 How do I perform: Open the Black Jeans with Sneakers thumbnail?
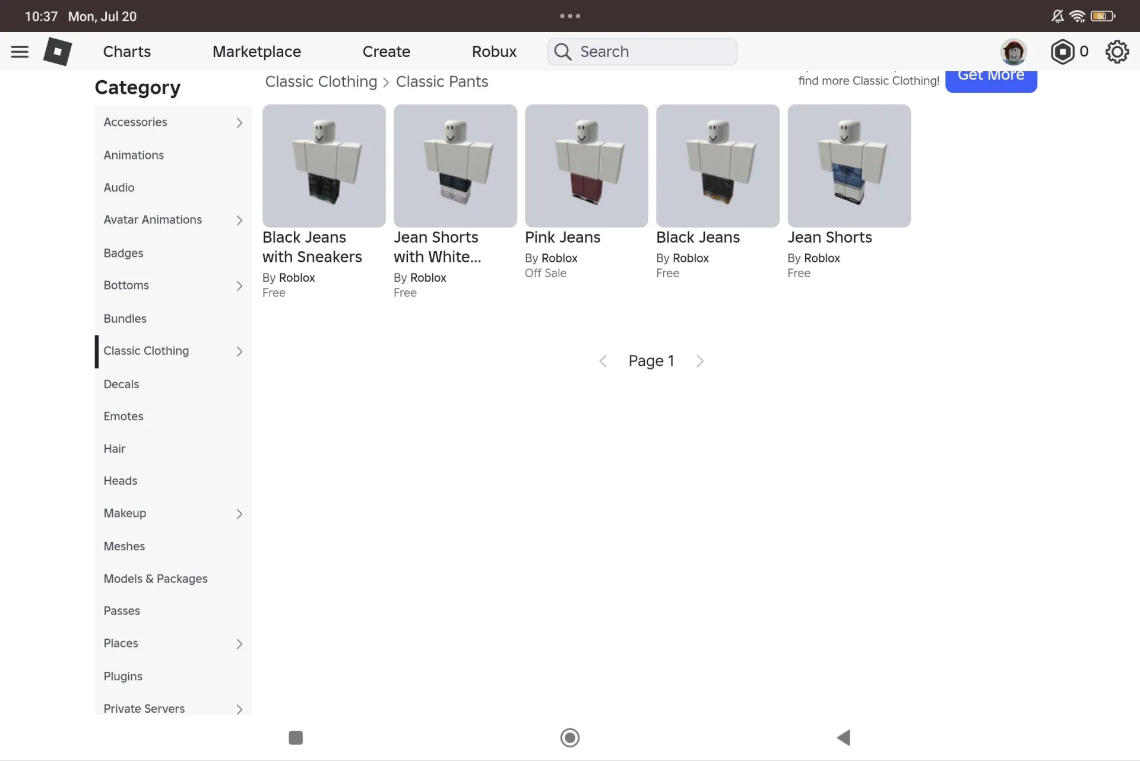tap(324, 166)
